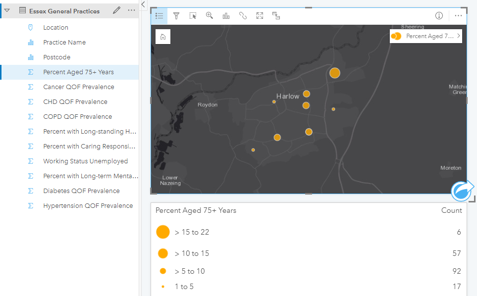The image size is (477, 296).
Task: Select the Percent Aged 75+ Years field
Action: pyautogui.click(x=70, y=72)
